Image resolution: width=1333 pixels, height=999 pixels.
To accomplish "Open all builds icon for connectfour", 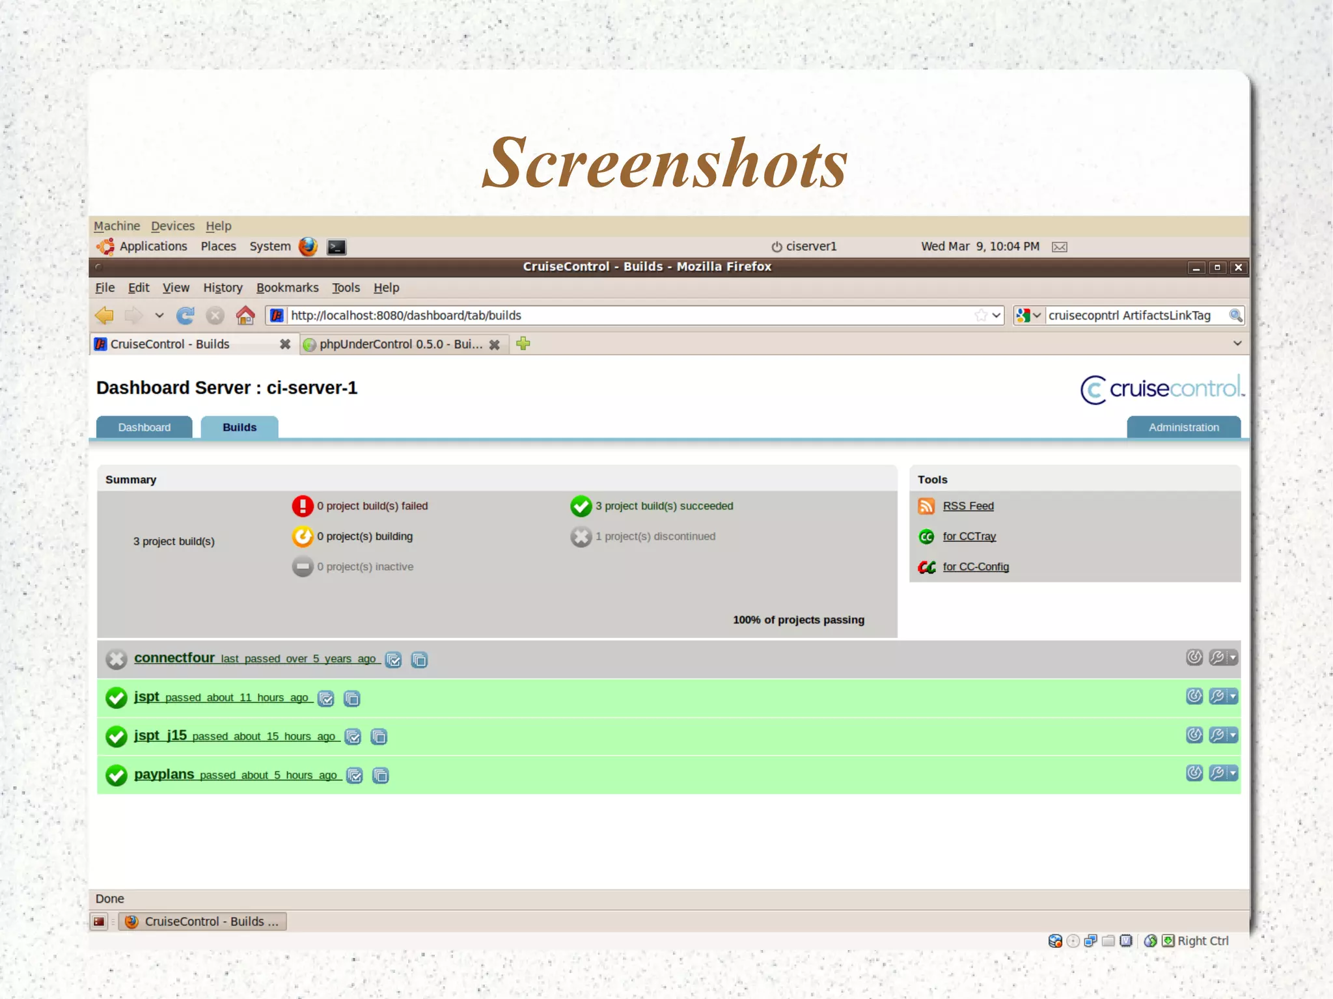I will (x=420, y=660).
